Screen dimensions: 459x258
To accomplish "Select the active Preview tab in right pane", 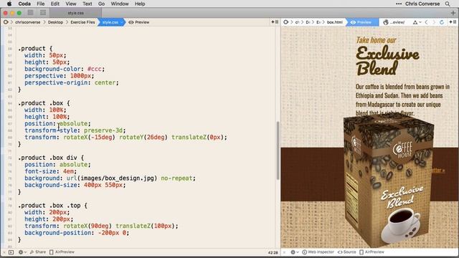I will point(362,22).
